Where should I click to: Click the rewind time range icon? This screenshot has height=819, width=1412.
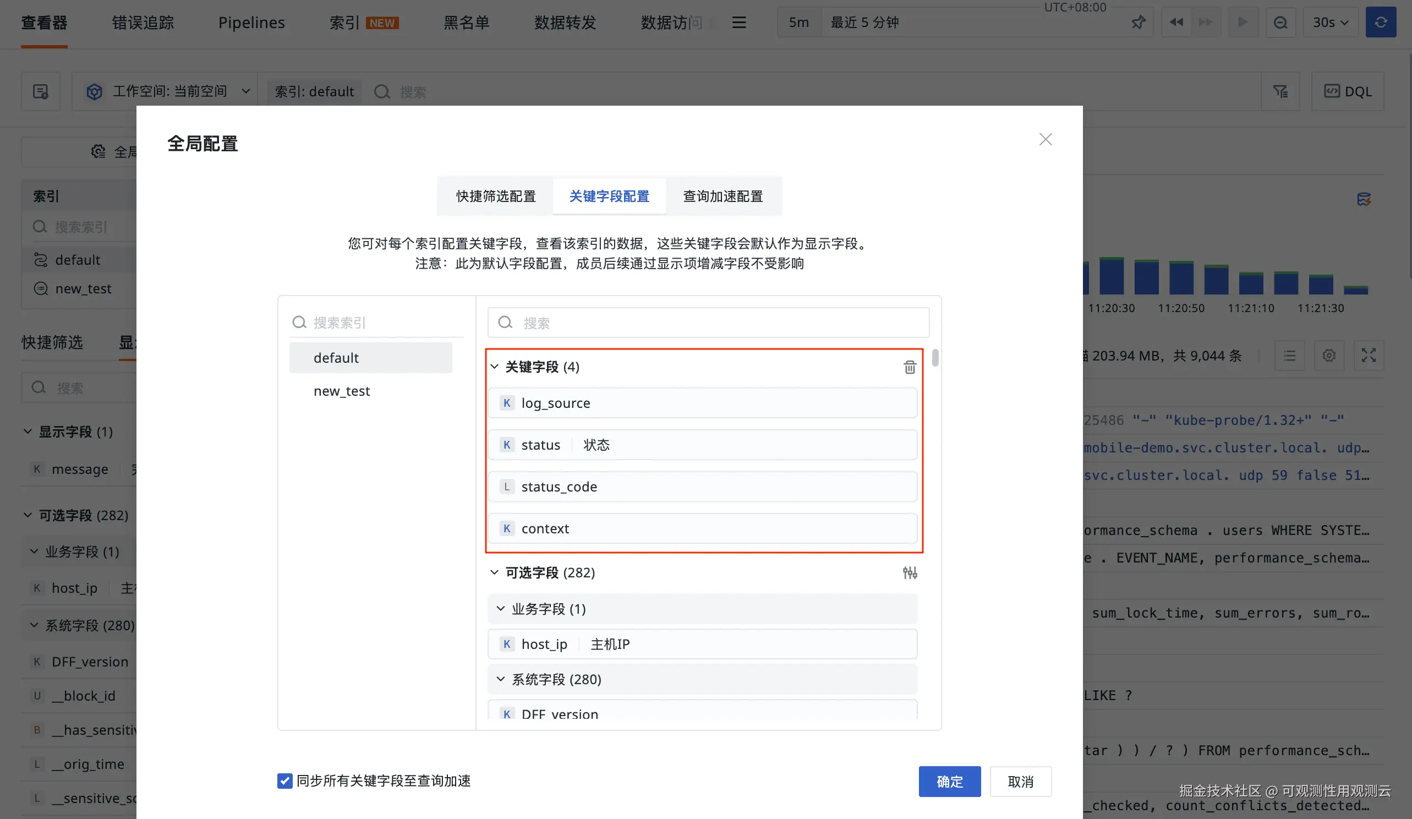pyautogui.click(x=1176, y=23)
